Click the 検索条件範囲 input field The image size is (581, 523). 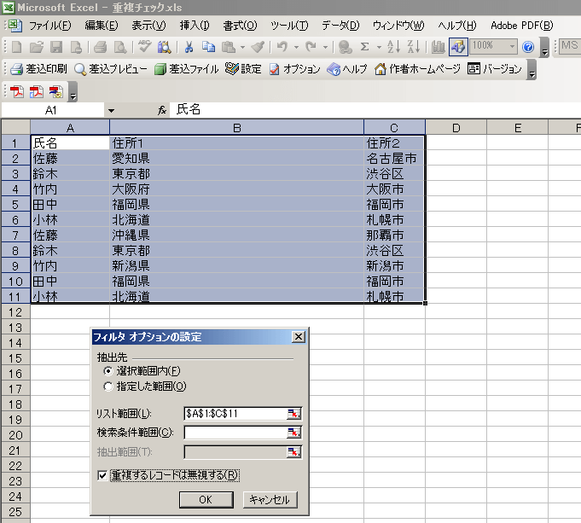[x=235, y=433]
